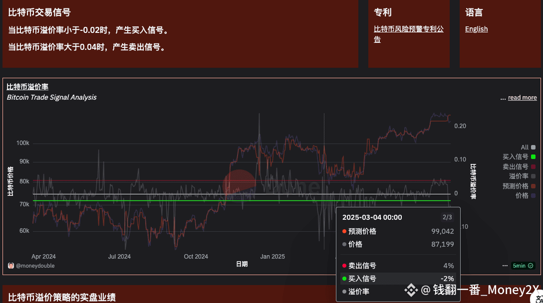
Task: Select the 卖出信号 4% tooltip row
Action: 398,266
